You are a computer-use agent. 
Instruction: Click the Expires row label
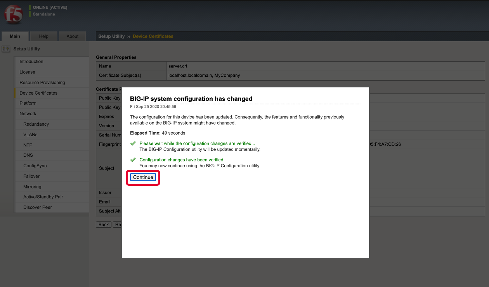pos(106,116)
